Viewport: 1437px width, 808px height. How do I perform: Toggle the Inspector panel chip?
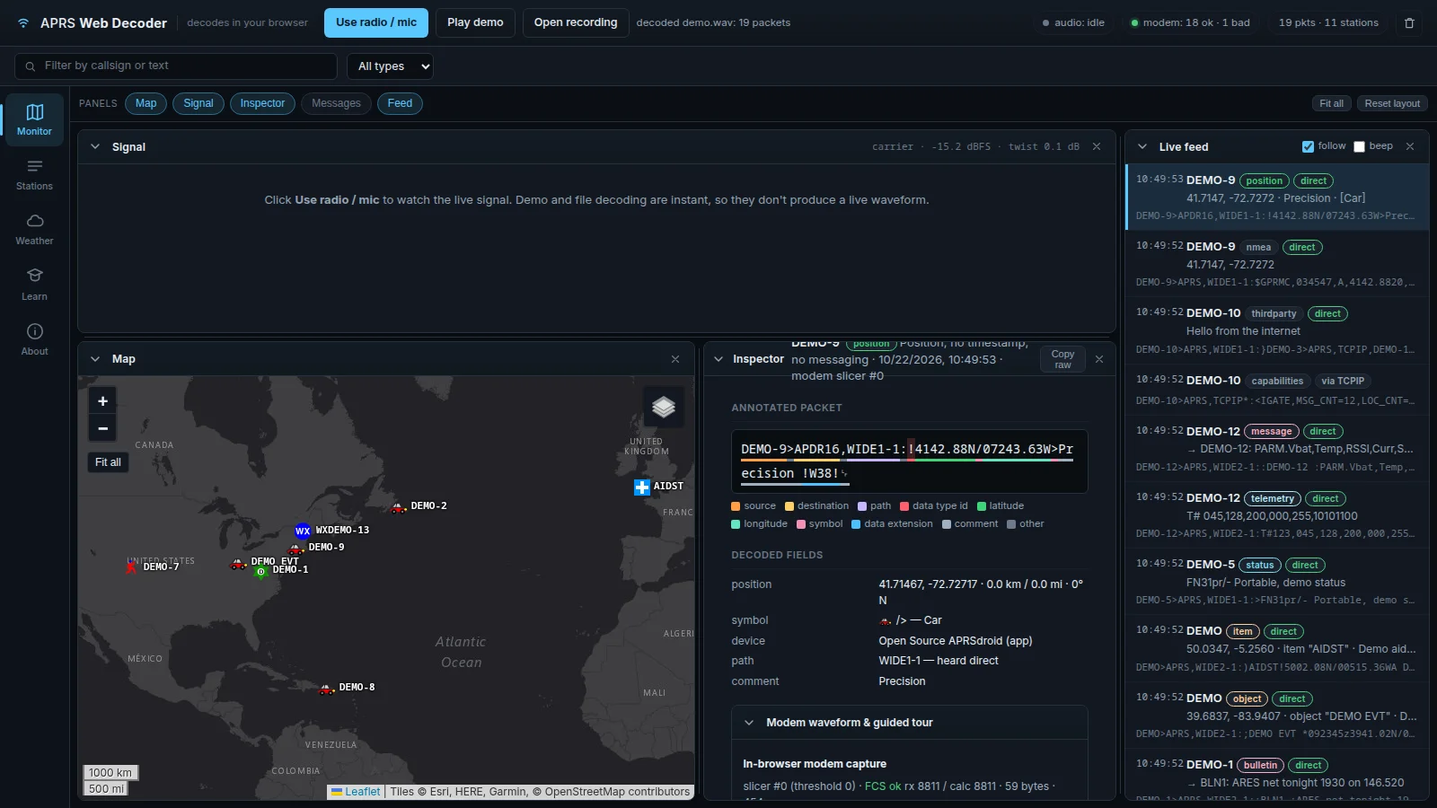(x=262, y=103)
